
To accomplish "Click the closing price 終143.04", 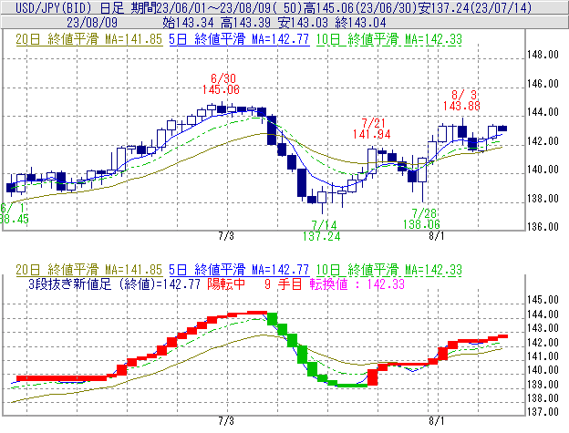I will tap(360, 23).
